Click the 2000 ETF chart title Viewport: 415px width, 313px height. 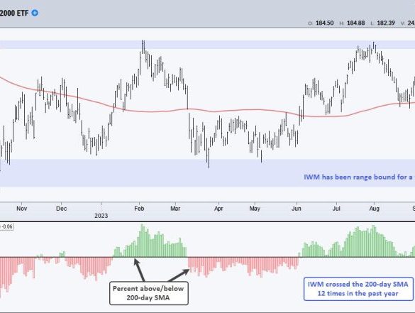point(14,13)
